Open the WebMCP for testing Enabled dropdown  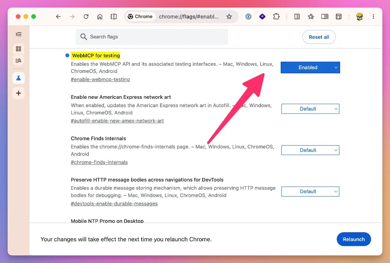tap(310, 68)
